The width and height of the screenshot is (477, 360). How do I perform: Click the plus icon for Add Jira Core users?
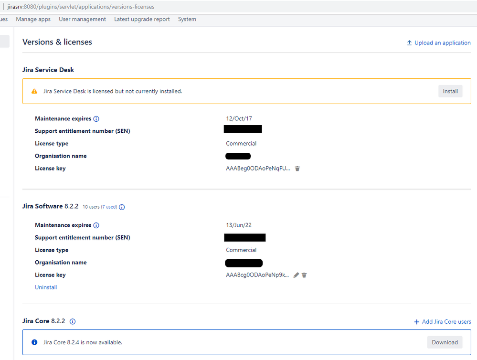(x=417, y=322)
